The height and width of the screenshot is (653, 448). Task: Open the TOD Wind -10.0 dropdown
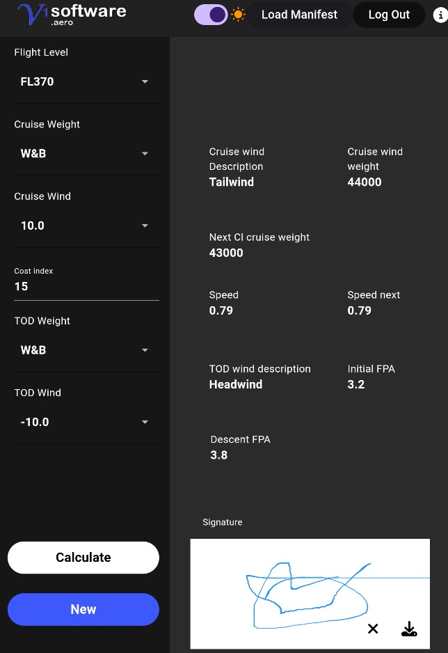click(x=84, y=422)
